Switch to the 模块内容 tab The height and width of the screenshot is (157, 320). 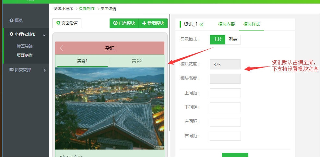[226, 24]
